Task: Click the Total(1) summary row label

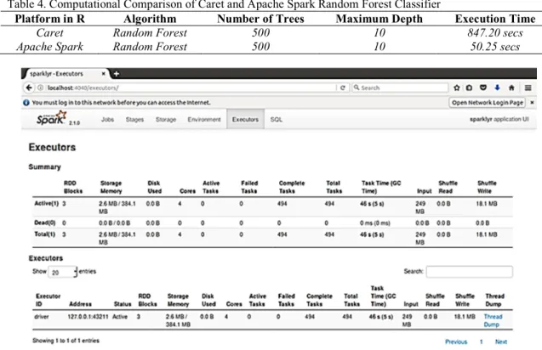Action: (44, 234)
